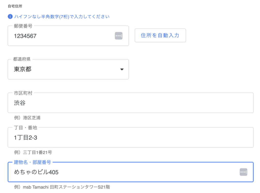Click the building text めちゃのビル405
The height and width of the screenshot is (193, 260).
(x=36, y=172)
